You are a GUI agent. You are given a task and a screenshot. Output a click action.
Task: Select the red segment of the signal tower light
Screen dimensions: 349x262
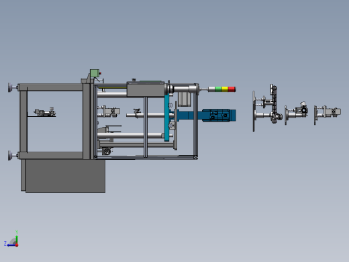232,89
